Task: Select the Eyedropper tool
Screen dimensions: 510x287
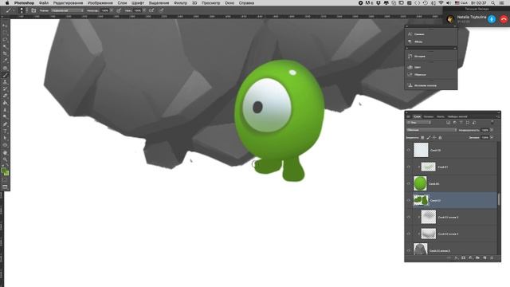Action: [x=5, y=61]
